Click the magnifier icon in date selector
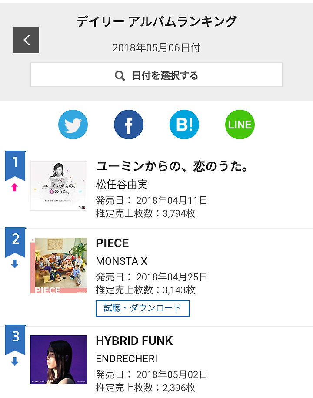This screenshot has width=313, height=398. (x=120, y=76)
